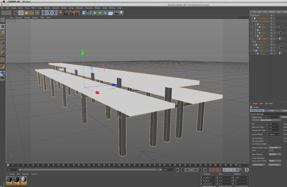Open View Clipping dropdown
The height and width of the screenshot is (187, 287).
pos(275,154)
